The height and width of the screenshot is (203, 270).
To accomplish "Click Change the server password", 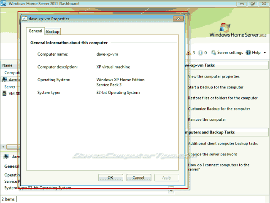I will pos(213,154).
